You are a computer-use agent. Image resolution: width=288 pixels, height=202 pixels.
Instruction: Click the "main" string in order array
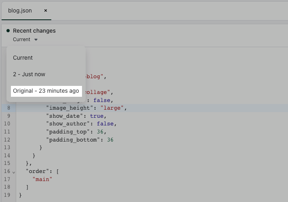42,179
